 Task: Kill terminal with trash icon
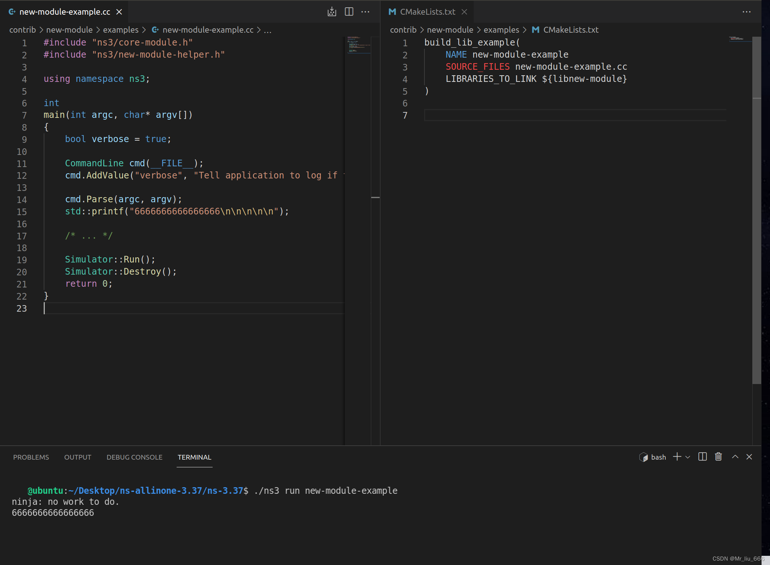pos(719,457)
